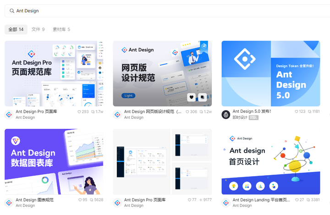The image size is (330, 215).
Task: Click the 团队 badge
Action: click(253, 117)
